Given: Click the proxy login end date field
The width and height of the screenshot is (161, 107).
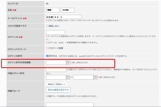Looking at the screenshot, I should [x=83, y=77].
